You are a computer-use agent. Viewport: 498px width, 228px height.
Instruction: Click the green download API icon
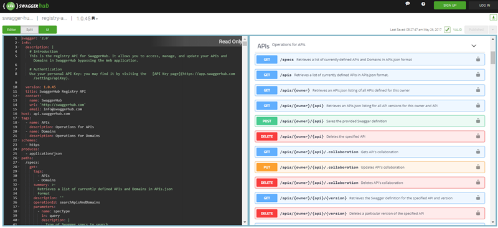(494, 17)
